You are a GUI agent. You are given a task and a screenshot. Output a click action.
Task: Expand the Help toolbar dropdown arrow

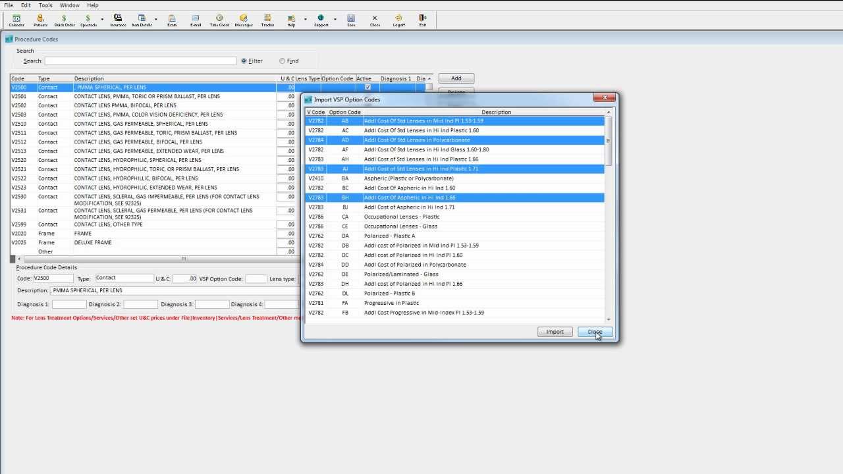305,20
